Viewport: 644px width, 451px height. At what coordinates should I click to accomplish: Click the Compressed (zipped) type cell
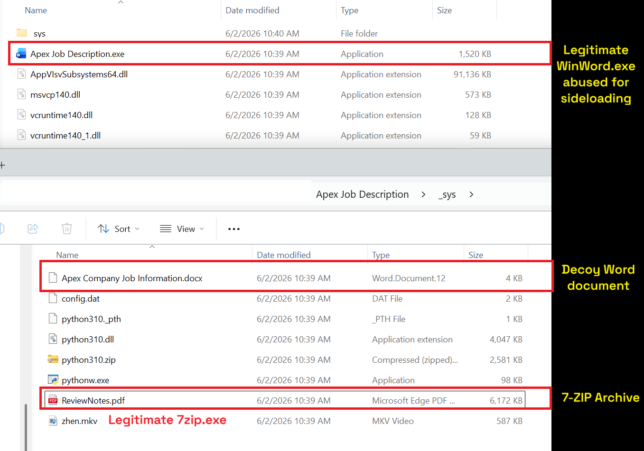[415, 359]
